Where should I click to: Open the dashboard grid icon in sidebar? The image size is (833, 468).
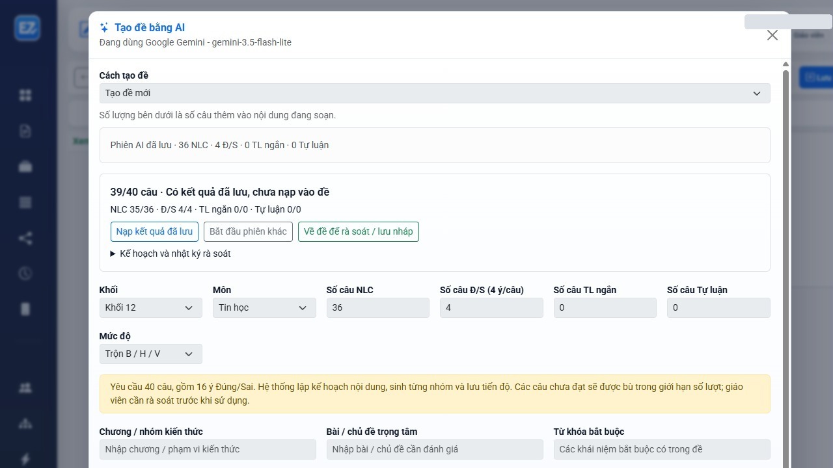pyautogui.click(x=25, y=96)
